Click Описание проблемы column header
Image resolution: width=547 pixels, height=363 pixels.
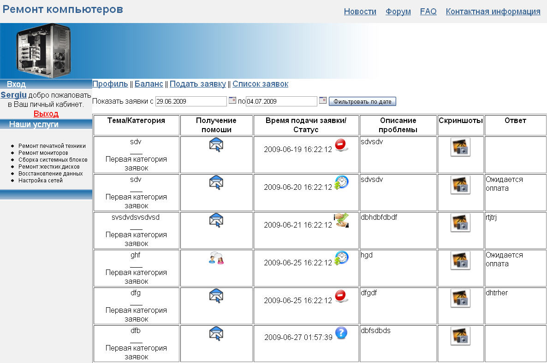pyautogui.click(x=398, y=125)
